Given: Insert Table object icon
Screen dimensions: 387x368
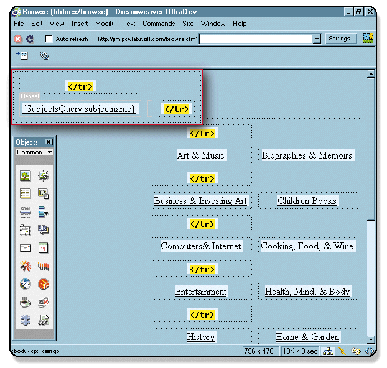Looking at the screenshot, I should tap(25, 193).
